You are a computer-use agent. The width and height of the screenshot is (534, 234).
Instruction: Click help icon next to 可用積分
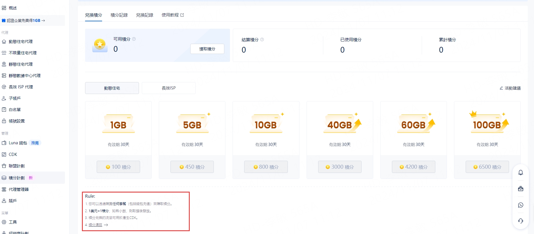(x=134, y=39)
